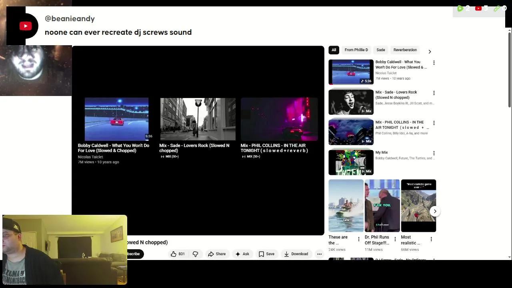Open the My Mix thumbnail
The image size is (512, 288).
351,162
